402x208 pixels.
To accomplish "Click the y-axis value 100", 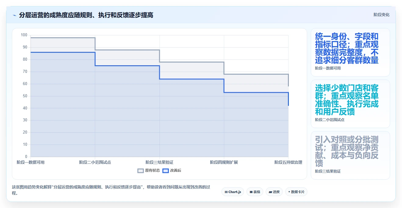I will click(24, 35).
